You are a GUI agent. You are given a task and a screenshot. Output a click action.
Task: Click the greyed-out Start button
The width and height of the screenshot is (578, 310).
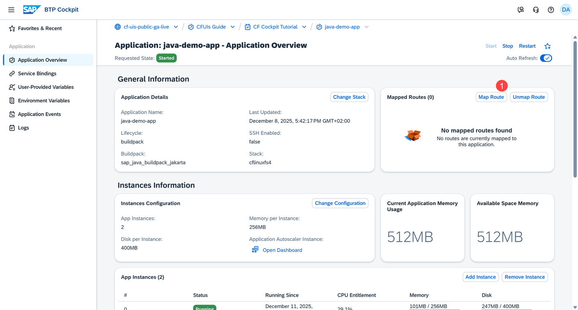491,46
